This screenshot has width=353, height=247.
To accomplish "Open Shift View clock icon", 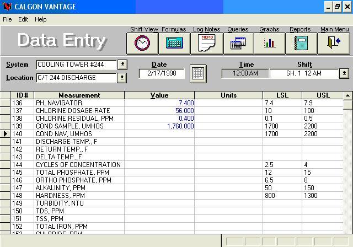I will tap(142, 44).
